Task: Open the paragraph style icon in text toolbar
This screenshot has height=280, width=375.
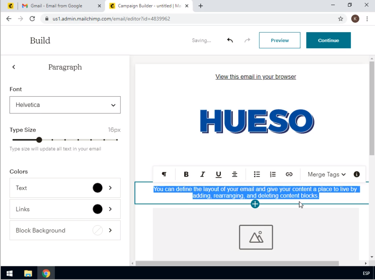Action: click(x=164, y=174)
